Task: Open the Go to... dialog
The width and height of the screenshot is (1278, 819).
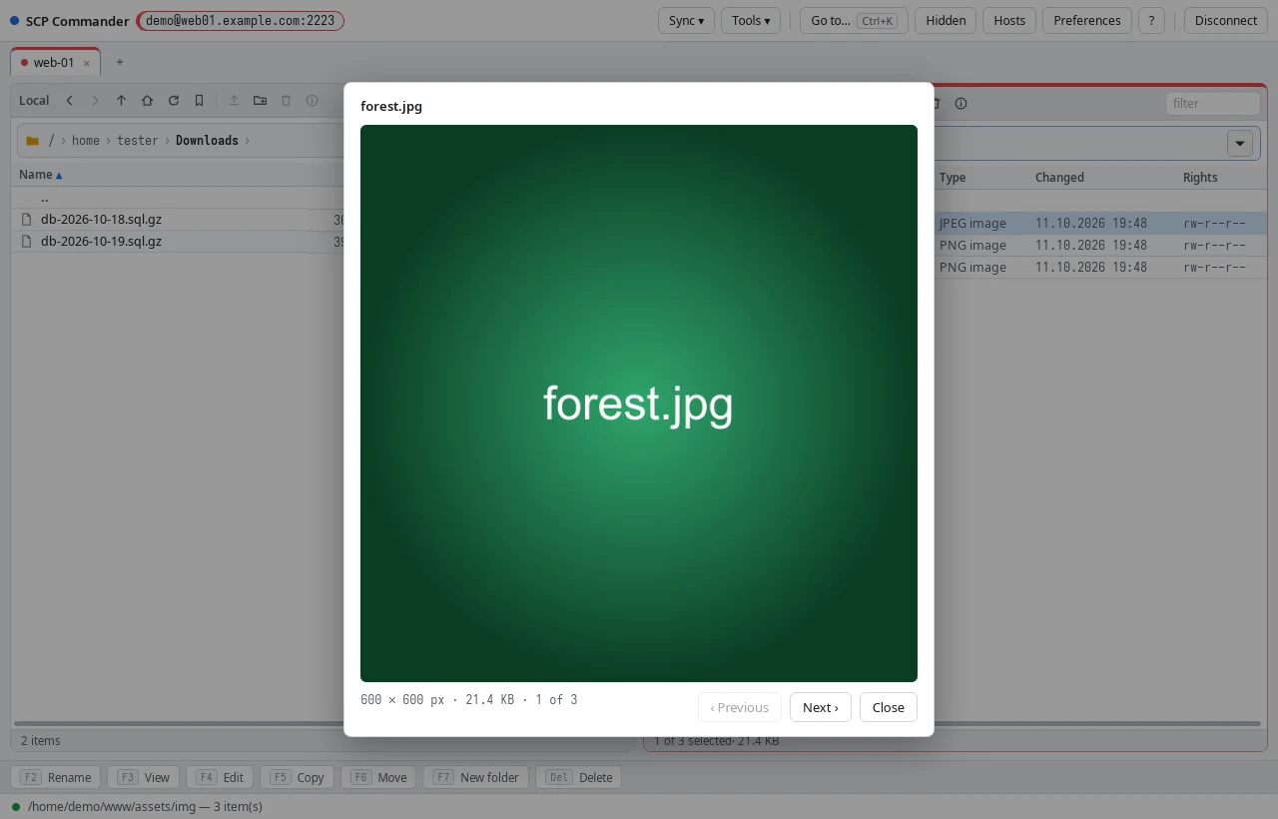Action: click(x=854, y=21)
